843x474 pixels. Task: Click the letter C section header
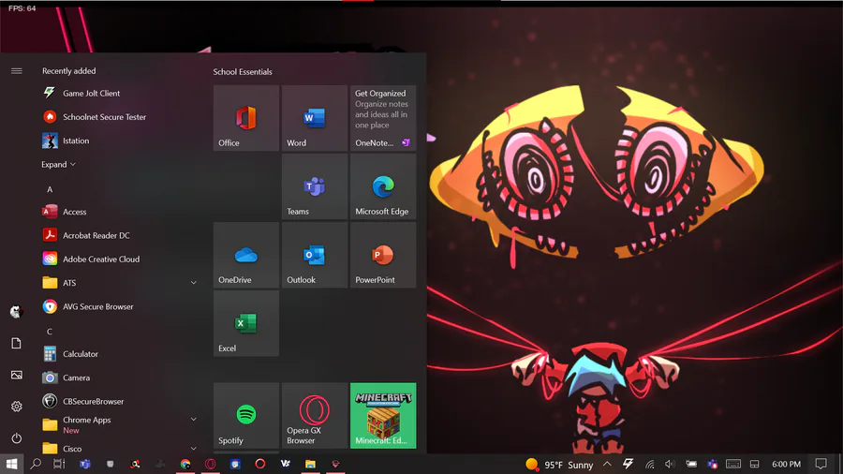pyautogui.click(x=50, y=332)
